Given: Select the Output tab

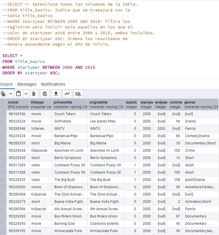Looking at the screenshot, I should [x=6, y=84].
